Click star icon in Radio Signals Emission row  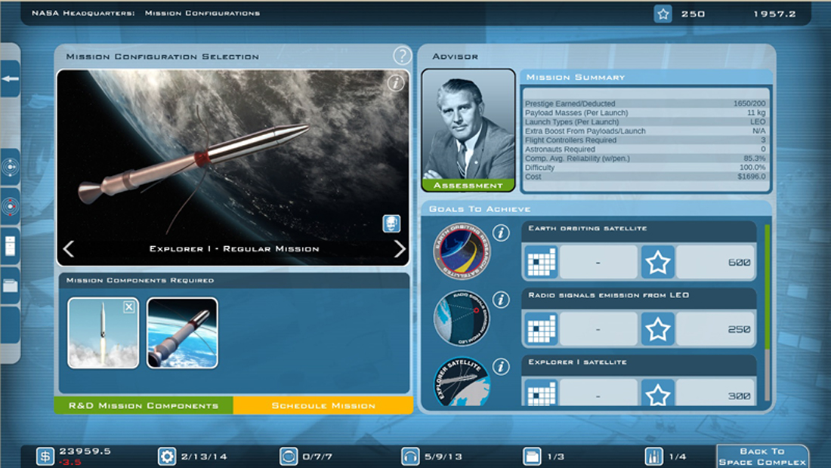pyautogui.click(x=658, y=329)
